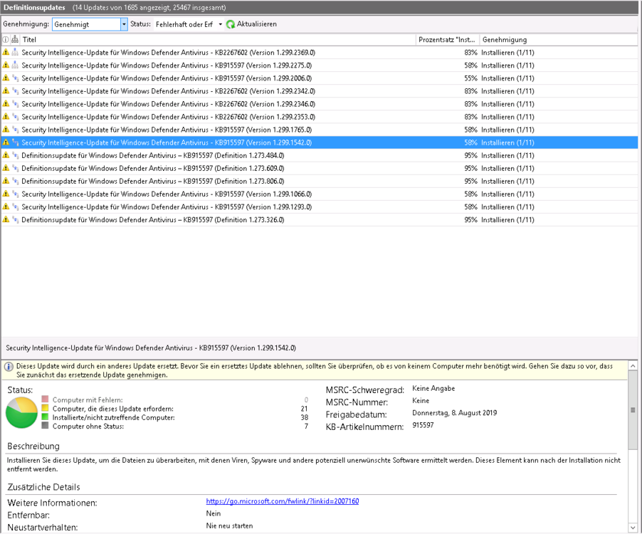Click supersedence icon of Definition 1.273.484.0 row
642x534 pixels.
(16, 155)
